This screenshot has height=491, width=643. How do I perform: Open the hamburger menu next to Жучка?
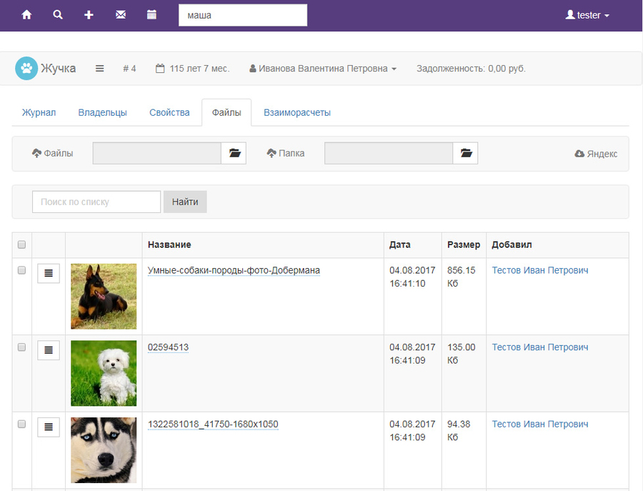(x=99, y=69)
